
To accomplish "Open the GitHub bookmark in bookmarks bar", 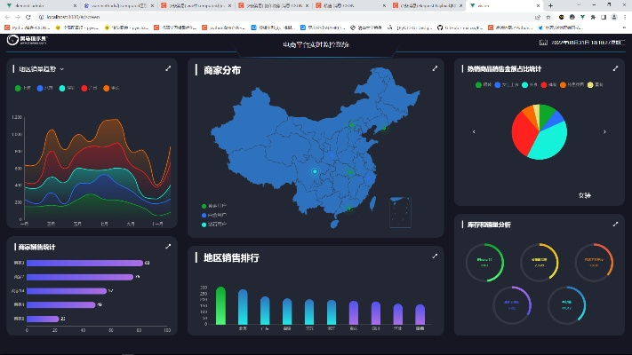I will (x=460, y=28).
